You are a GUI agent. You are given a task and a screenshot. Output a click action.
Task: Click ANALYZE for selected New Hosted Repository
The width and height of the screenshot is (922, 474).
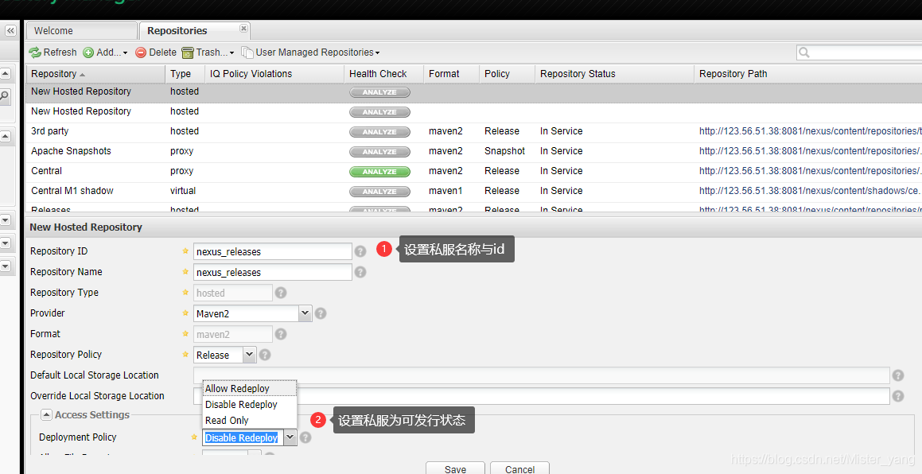(x=379, y=92)
